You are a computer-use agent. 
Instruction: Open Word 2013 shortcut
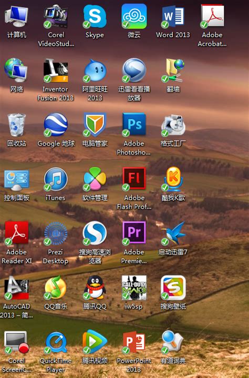pos(173,16)
